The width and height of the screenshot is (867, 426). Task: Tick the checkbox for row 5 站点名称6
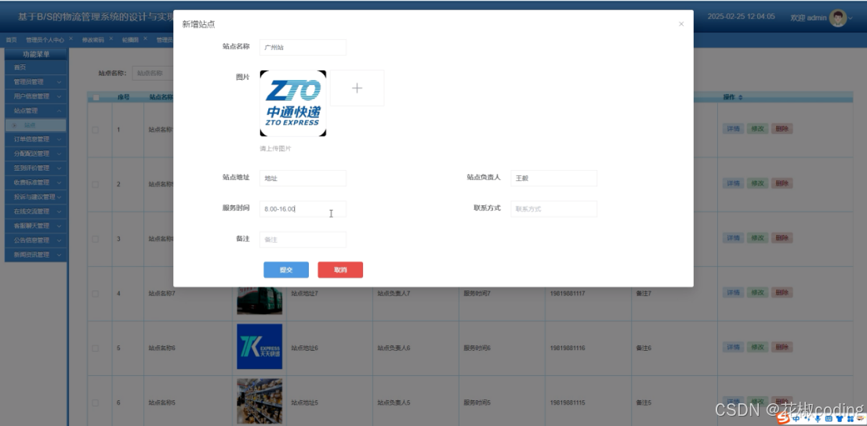click(95, 348)
